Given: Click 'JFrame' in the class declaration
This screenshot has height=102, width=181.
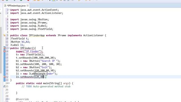Looking at the screenshot, I should [x=62, y=35].
